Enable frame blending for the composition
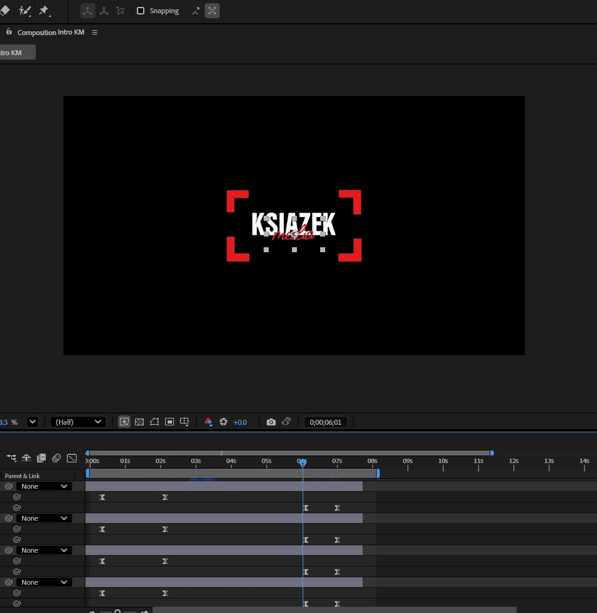Screen dimensions: 597x613 pyautogui.click(x=41, y=458)
